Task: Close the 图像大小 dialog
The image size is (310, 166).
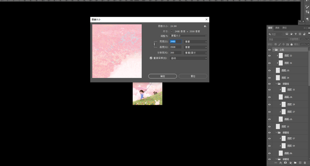Action: click(x=206, y=19)
